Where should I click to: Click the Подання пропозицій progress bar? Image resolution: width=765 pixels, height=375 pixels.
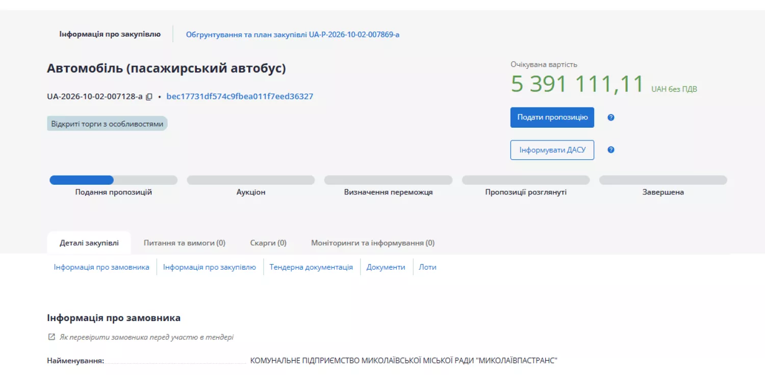point(113,180)
